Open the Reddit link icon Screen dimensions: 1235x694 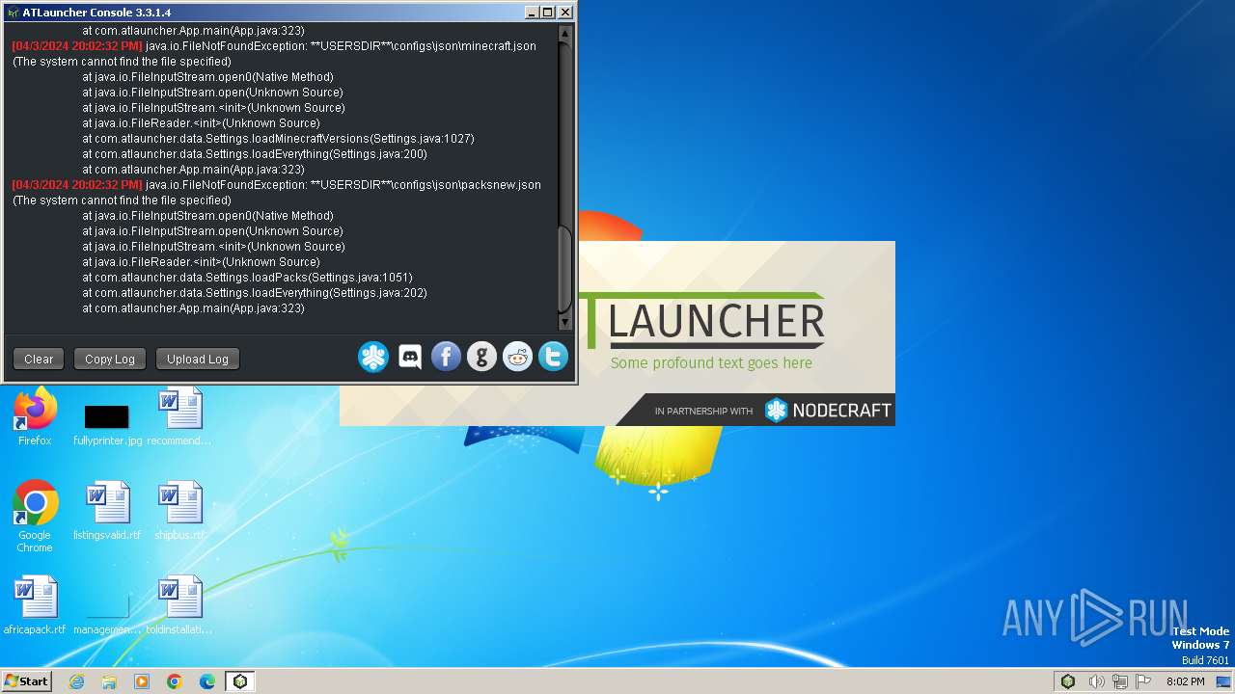(517, 358)
